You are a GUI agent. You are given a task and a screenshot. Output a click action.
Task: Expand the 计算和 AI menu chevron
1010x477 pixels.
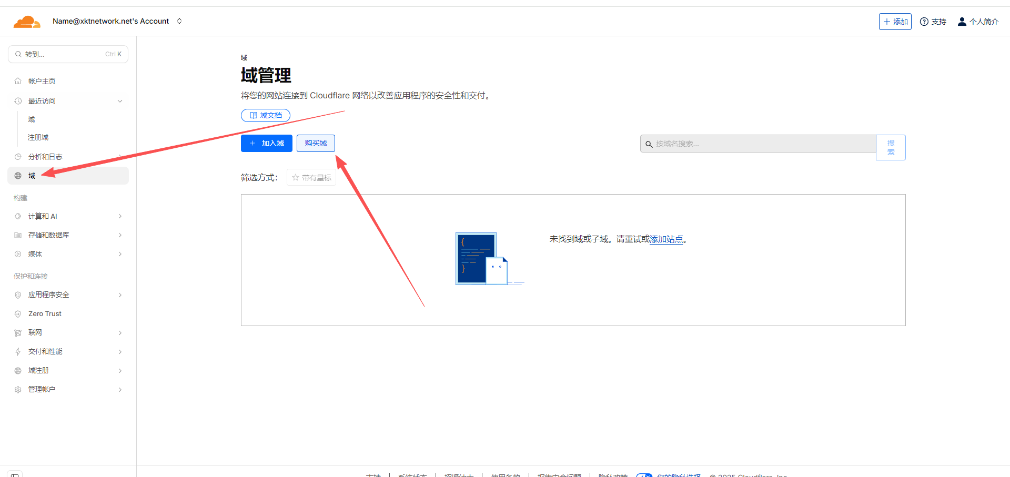point(120,216)
